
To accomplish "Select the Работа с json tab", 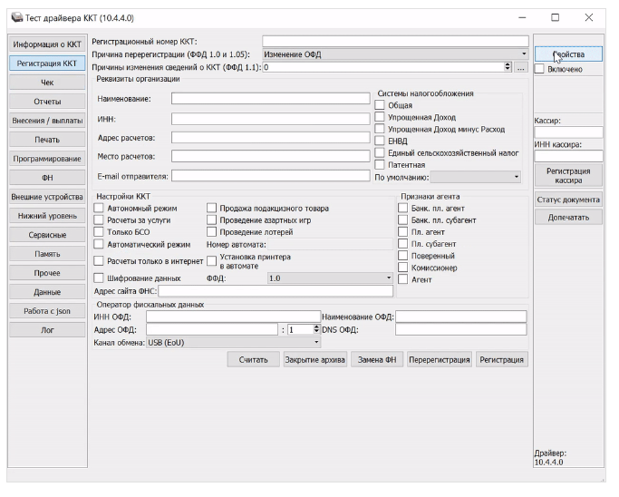I will (47, 311).
